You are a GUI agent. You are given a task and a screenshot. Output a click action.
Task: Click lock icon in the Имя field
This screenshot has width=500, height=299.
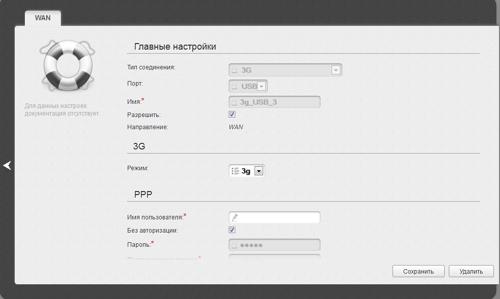(x=234, y=102)
